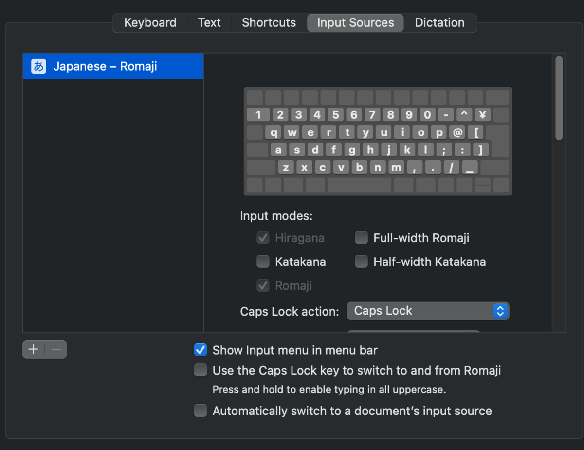Enable Half-width Katakana input mode
Screen dimensions: 584x450
pos(361,262)
